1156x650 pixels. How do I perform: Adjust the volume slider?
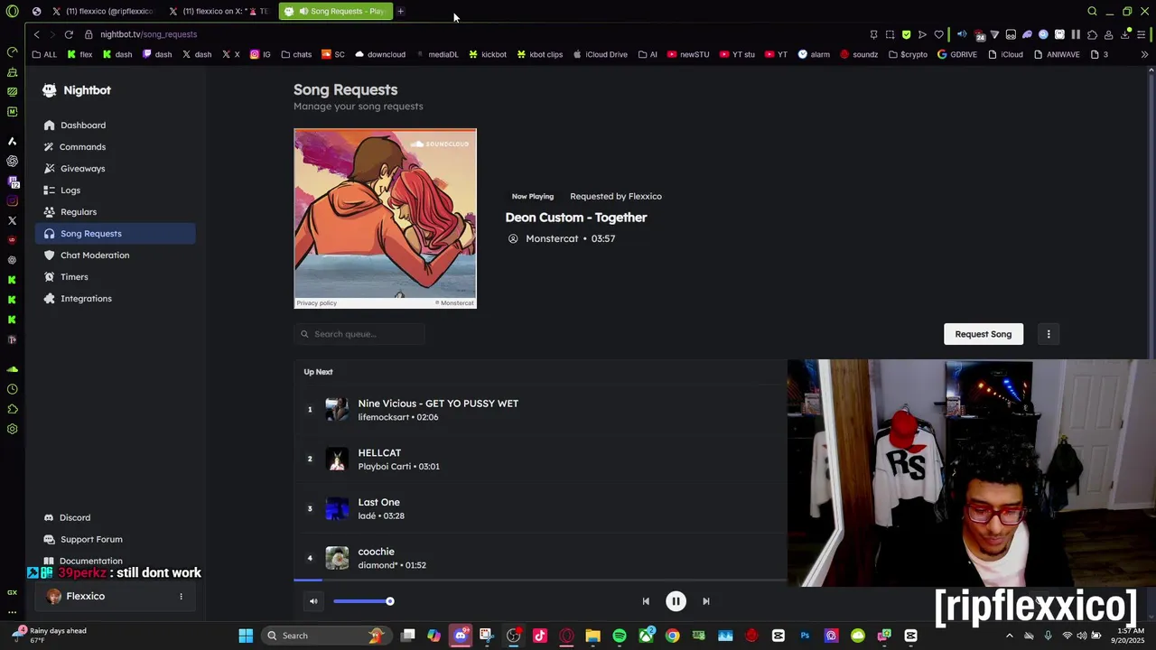tap(362, 601)
